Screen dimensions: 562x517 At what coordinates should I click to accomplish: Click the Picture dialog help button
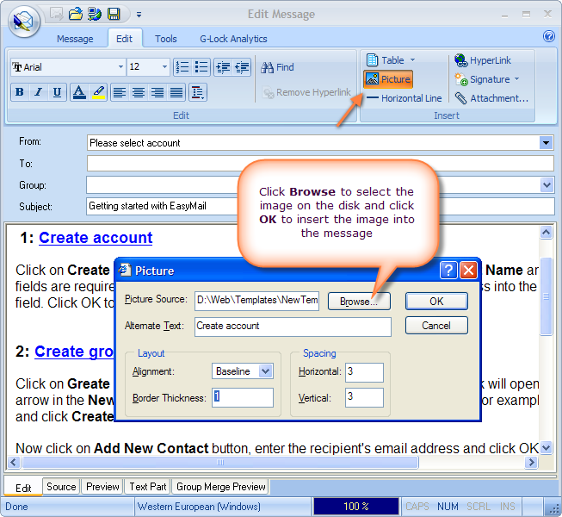[x=448, y=271]
